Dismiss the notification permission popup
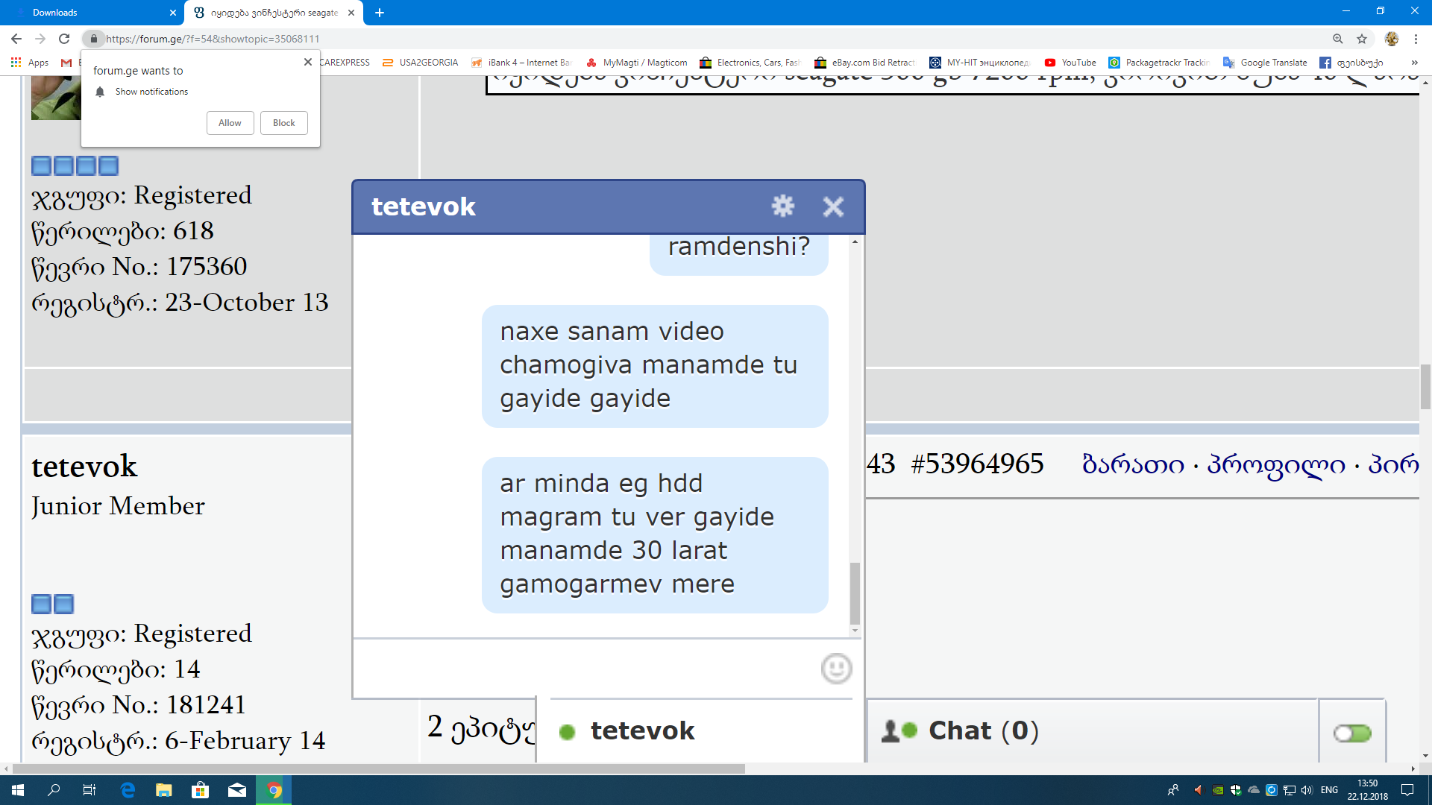 pyautogui.click(x=308, y=62)
